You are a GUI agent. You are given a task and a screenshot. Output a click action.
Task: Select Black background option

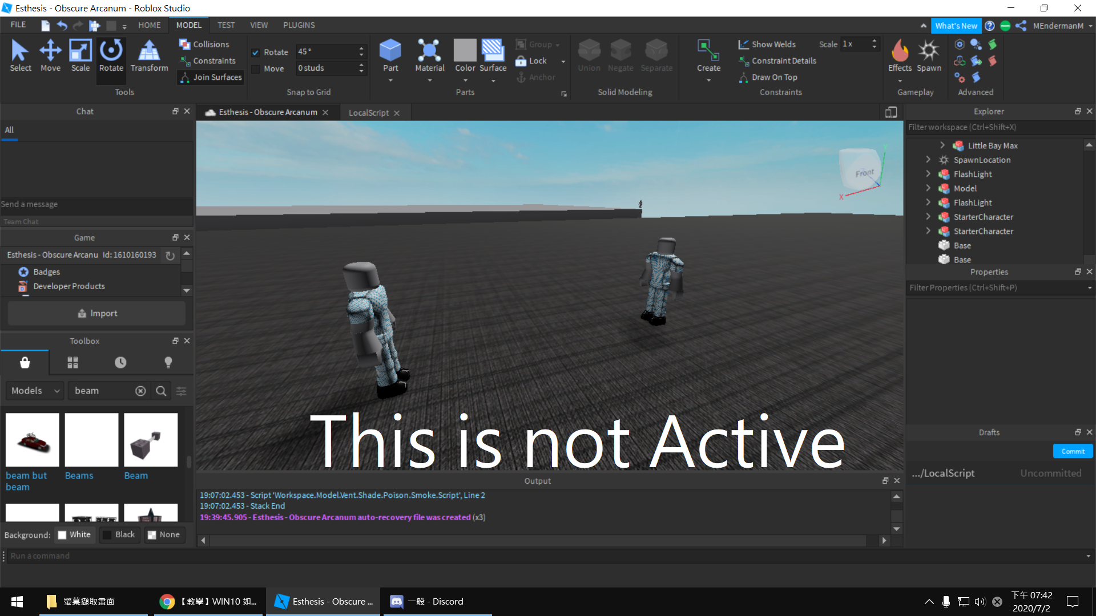[119, 535]
